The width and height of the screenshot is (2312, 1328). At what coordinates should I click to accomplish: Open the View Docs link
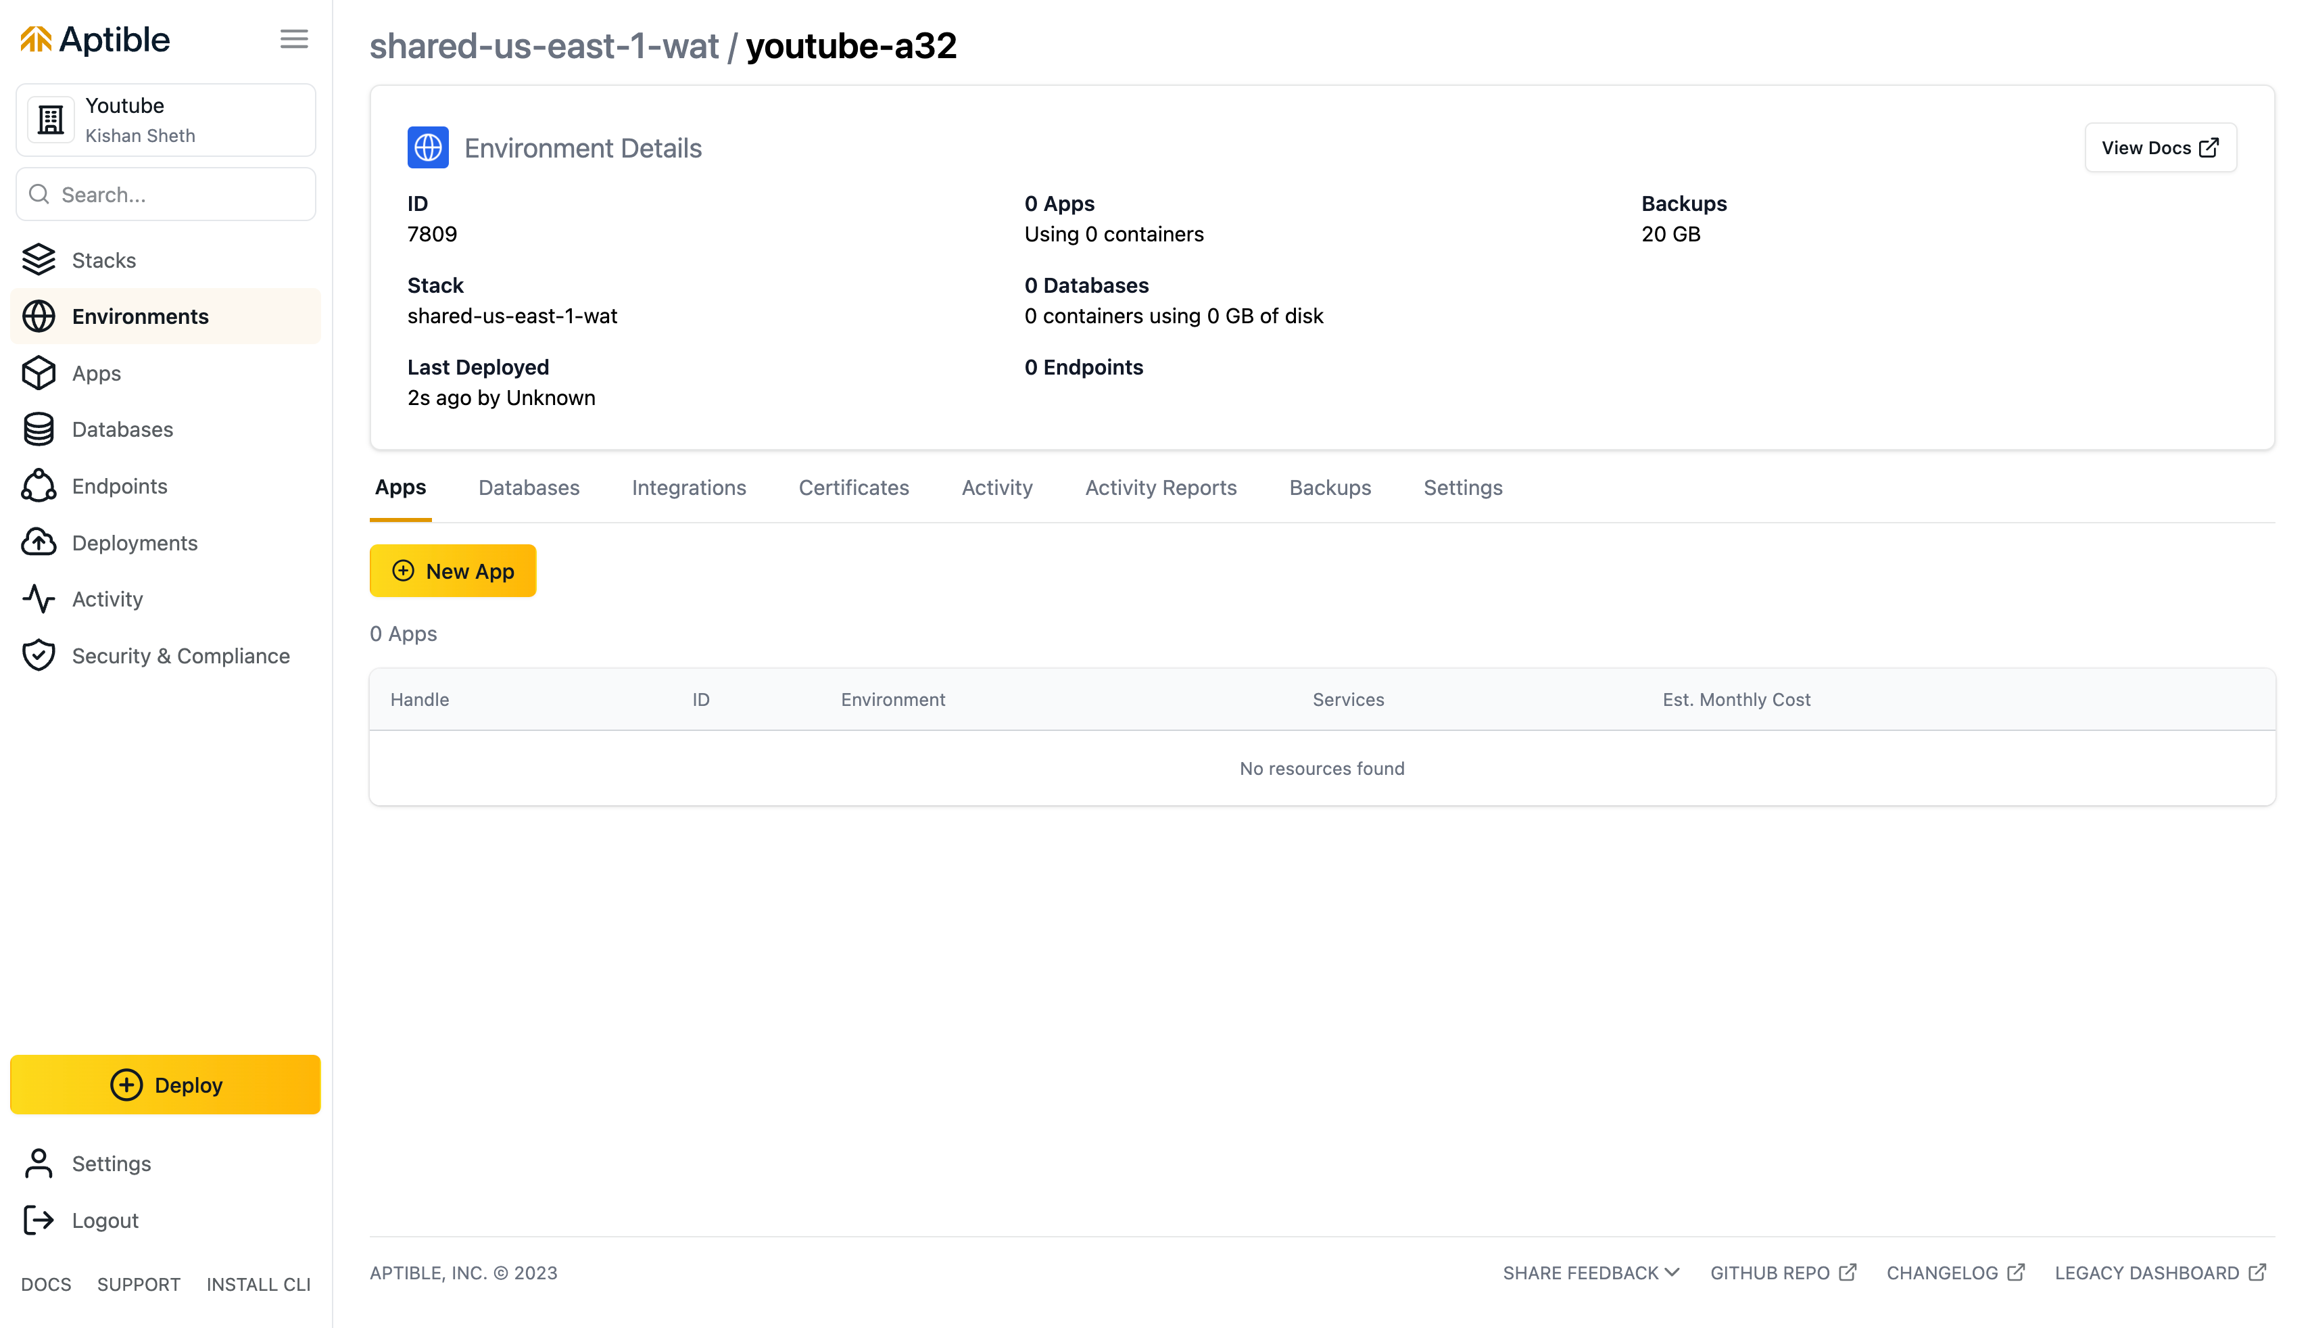click(x=2160, y=148)
